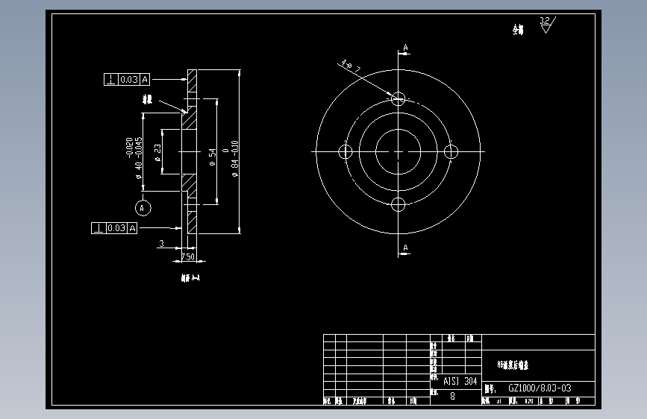Select the 3 step dimension text
The width and height of the screenshot is (647, 419).
(161, 243)
